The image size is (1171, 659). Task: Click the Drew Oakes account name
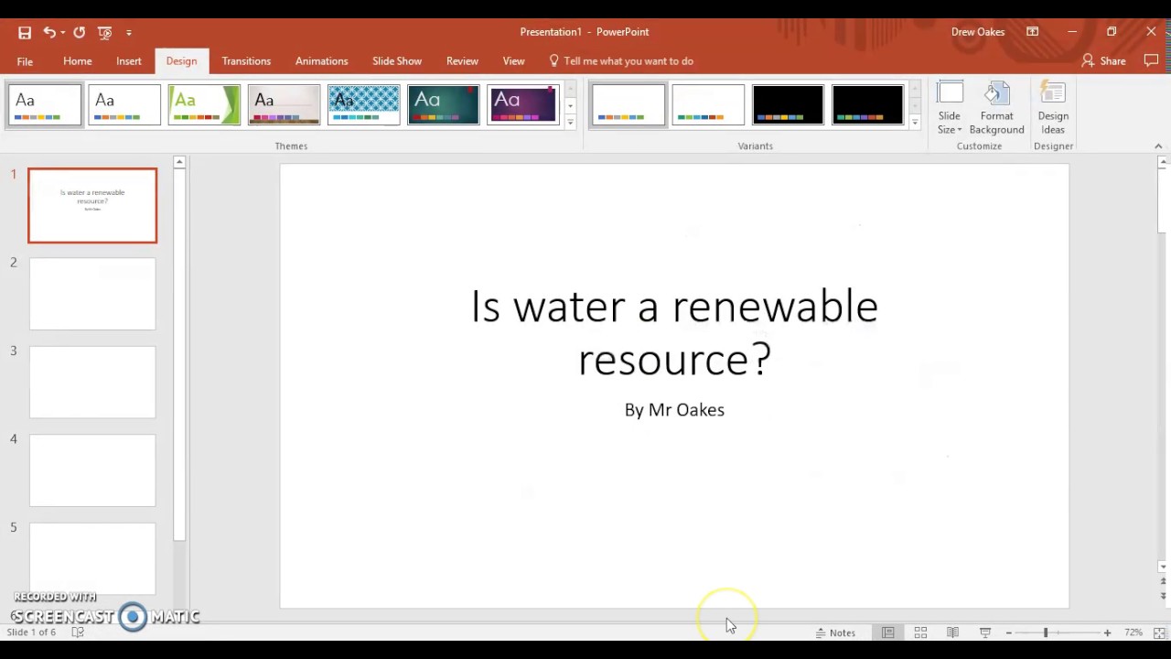pyautogui.click(x=978, y=32)
